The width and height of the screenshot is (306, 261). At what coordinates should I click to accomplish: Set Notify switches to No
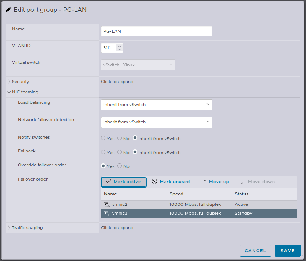point(120,138)
